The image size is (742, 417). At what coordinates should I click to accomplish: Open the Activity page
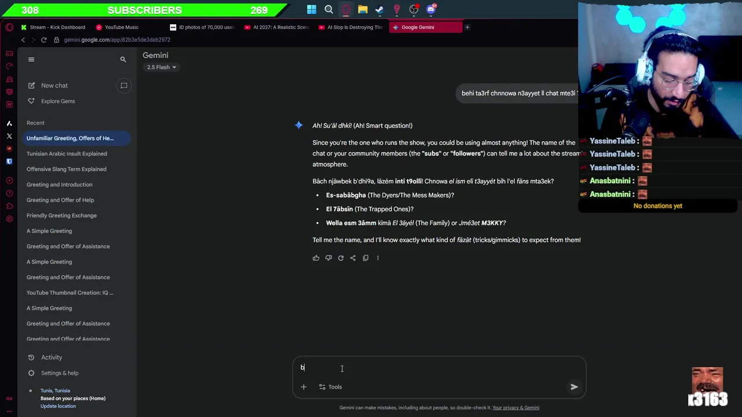coord(52,357)
